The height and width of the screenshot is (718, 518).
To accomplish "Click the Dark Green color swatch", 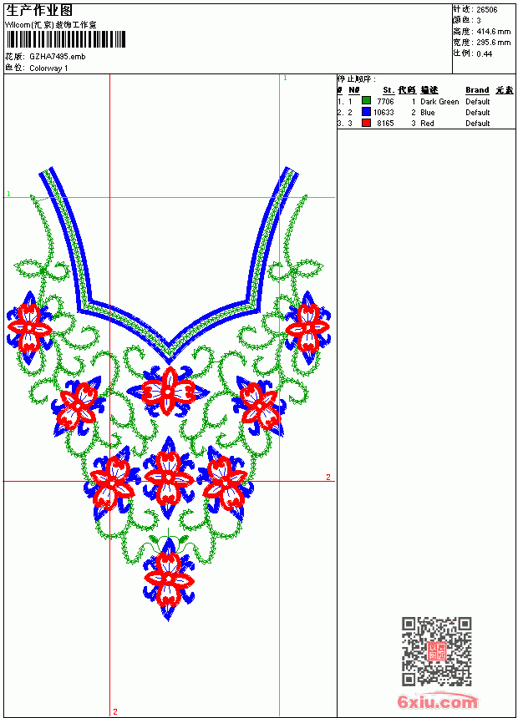I will click(x=366, y=100).
